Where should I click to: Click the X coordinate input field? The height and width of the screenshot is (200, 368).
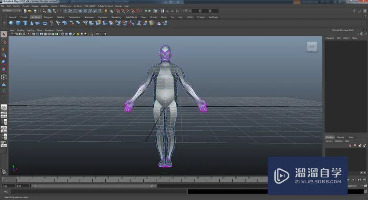(x=195, y=11)
